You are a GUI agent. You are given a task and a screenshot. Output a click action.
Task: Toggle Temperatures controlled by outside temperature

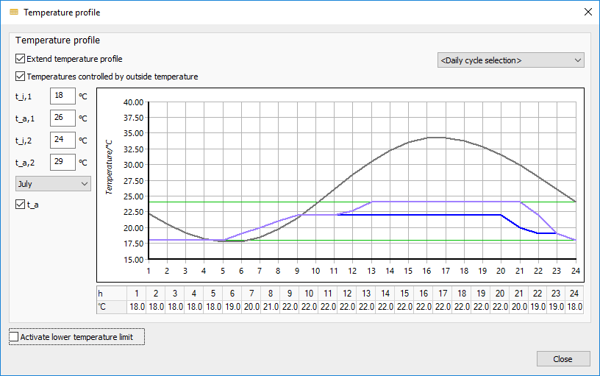[21, 77]
